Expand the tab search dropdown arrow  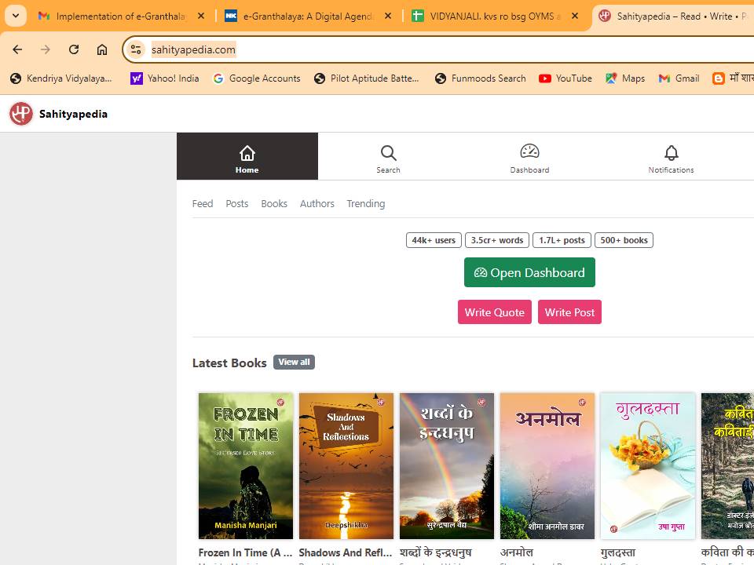click(x=15, y=16)
